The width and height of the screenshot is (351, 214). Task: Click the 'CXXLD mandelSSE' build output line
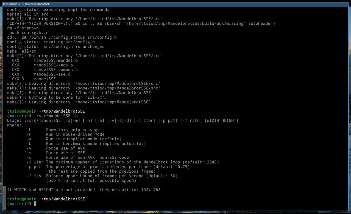tap(34, 79)
